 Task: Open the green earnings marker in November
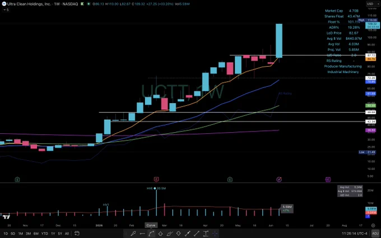(17, 180)
